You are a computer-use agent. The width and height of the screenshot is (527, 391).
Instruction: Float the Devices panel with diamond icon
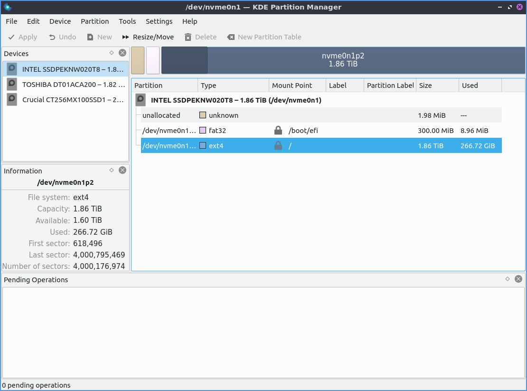point(112,53)
